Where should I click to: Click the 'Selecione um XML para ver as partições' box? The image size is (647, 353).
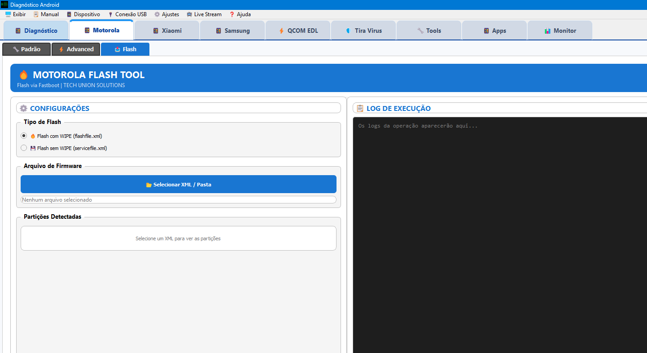(x=179, y=238)
